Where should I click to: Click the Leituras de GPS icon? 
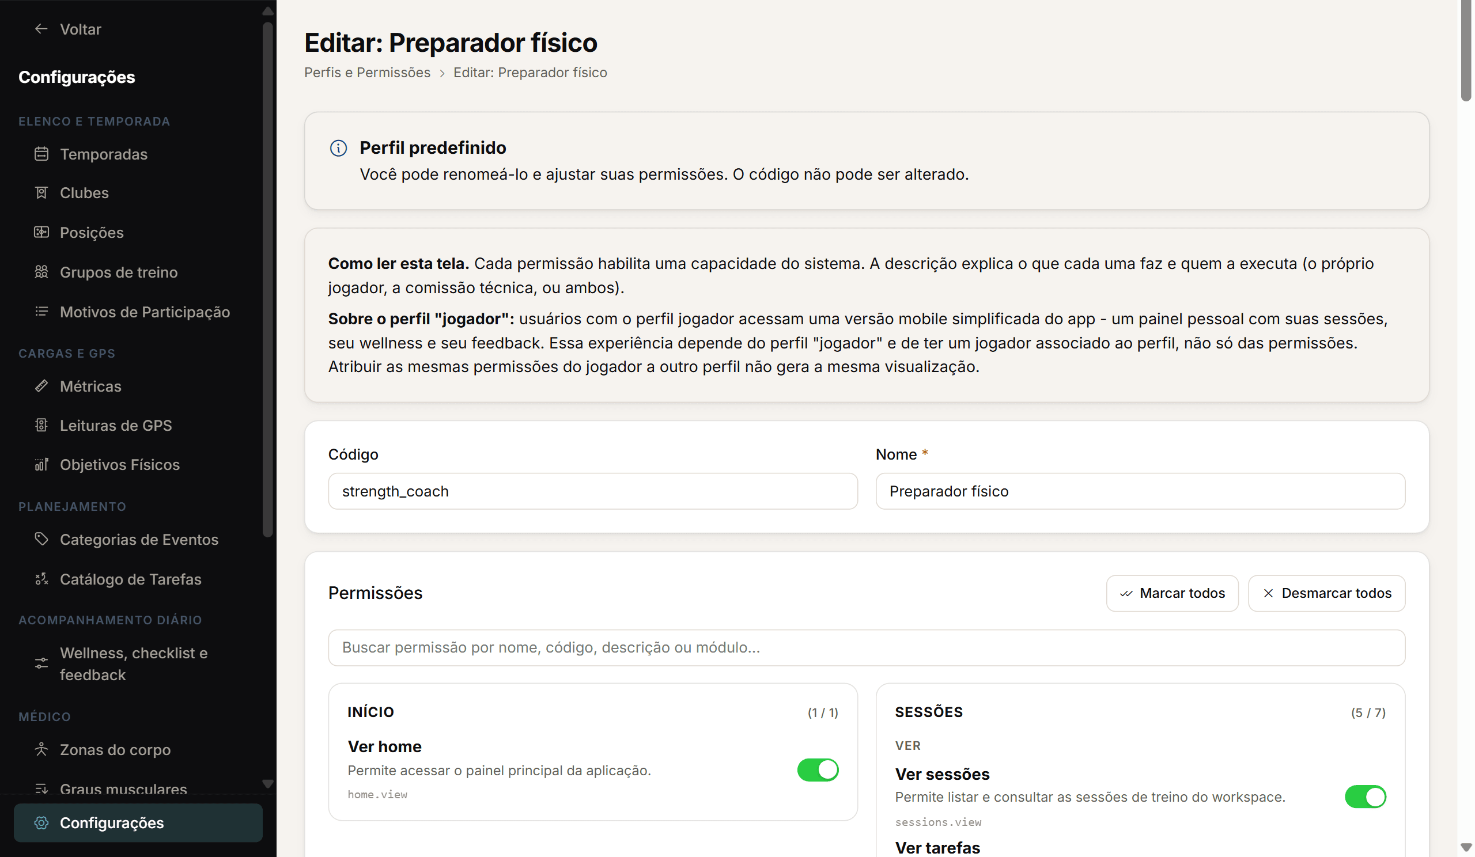point(41,425)
